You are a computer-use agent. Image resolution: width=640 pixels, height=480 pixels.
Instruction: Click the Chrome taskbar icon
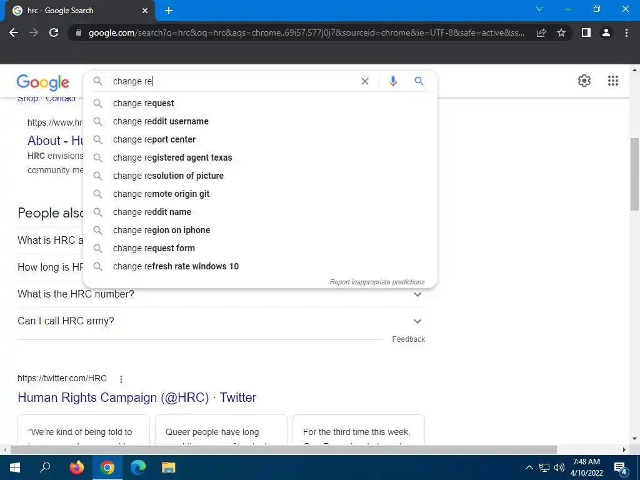click(107, 467)
